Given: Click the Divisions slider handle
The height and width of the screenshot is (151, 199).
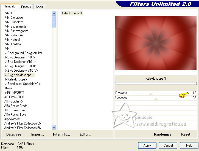Looking at the screenshot, I should coord(151,94).
